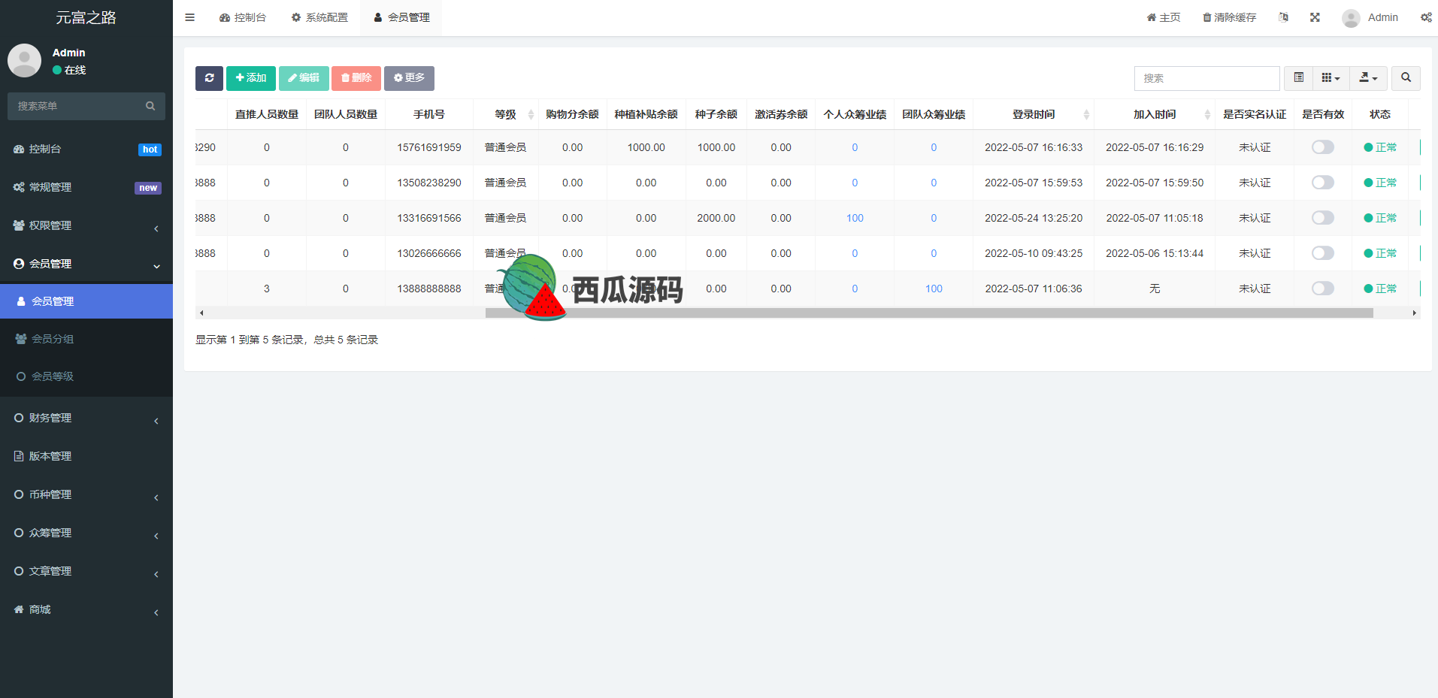
Task: Open settings gears icon at top right
Action: [1426, 17]
